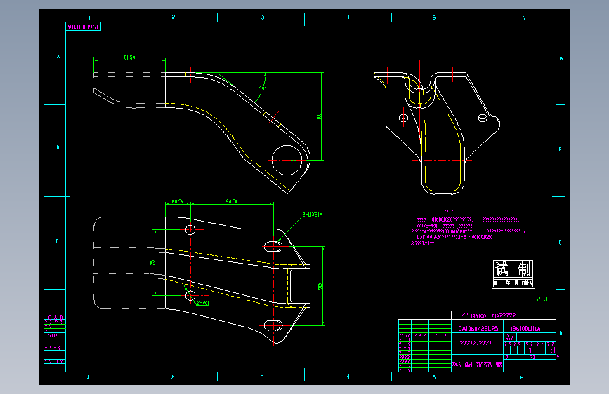Click the magenta technical notes block
609x394 pixels.
pos(468,228)
